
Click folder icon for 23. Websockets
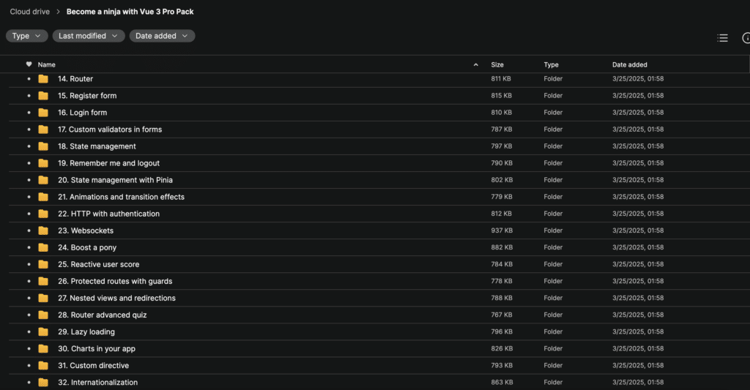point(43,230)
